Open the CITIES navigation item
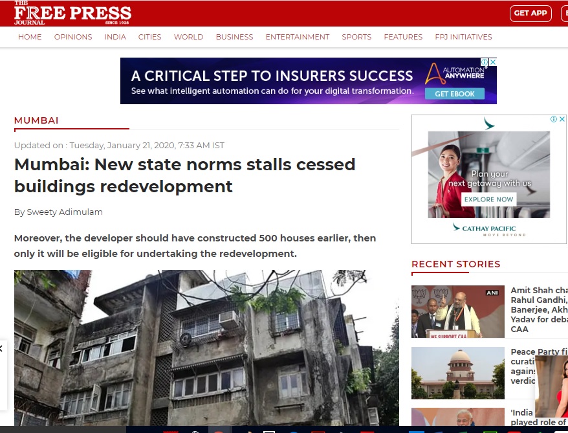 149,37
